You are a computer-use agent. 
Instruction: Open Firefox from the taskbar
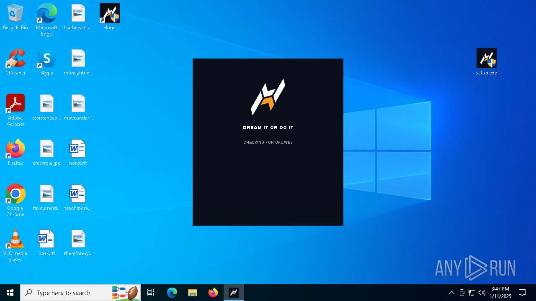pos(213,293)
